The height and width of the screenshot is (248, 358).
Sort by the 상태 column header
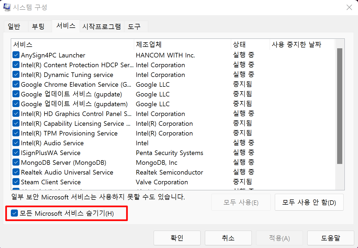(x=251, y=44)
